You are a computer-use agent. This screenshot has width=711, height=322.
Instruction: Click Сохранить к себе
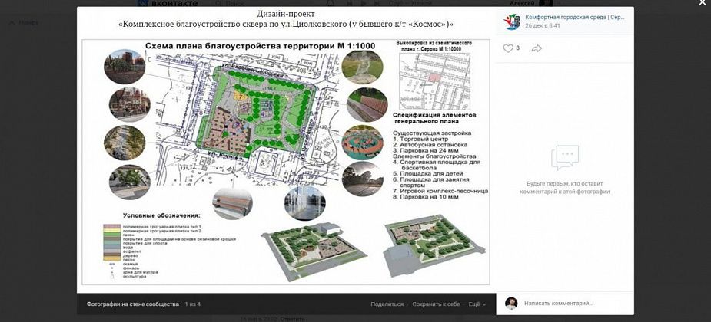coord(436,304)
